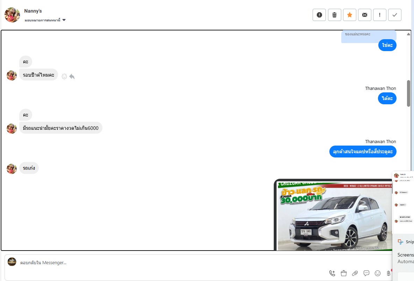Click the Nanny's contact name
Image resolution: width=414 pixels, height=281 pixels.
pyautogui.click(x=33, y=11)
